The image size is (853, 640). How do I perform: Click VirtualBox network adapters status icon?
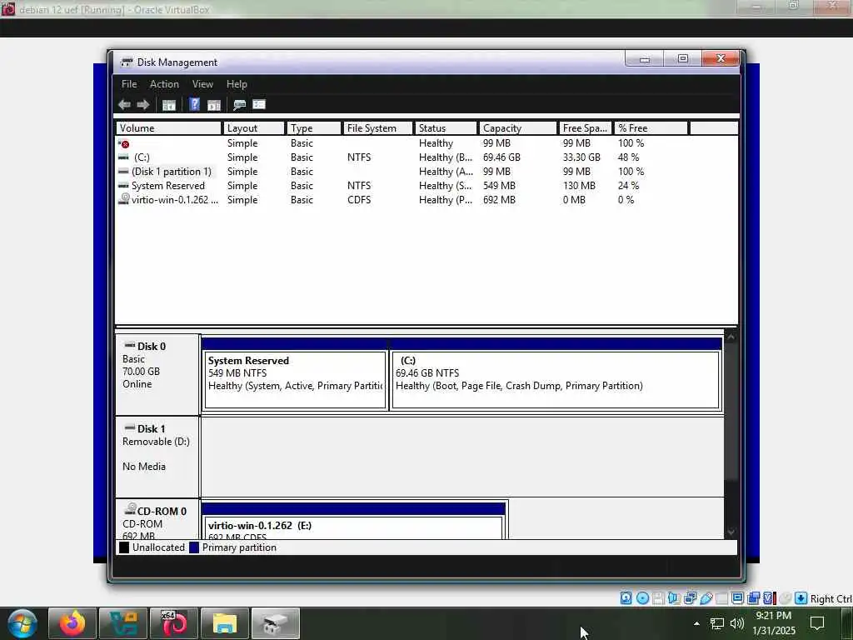(691, 598)
